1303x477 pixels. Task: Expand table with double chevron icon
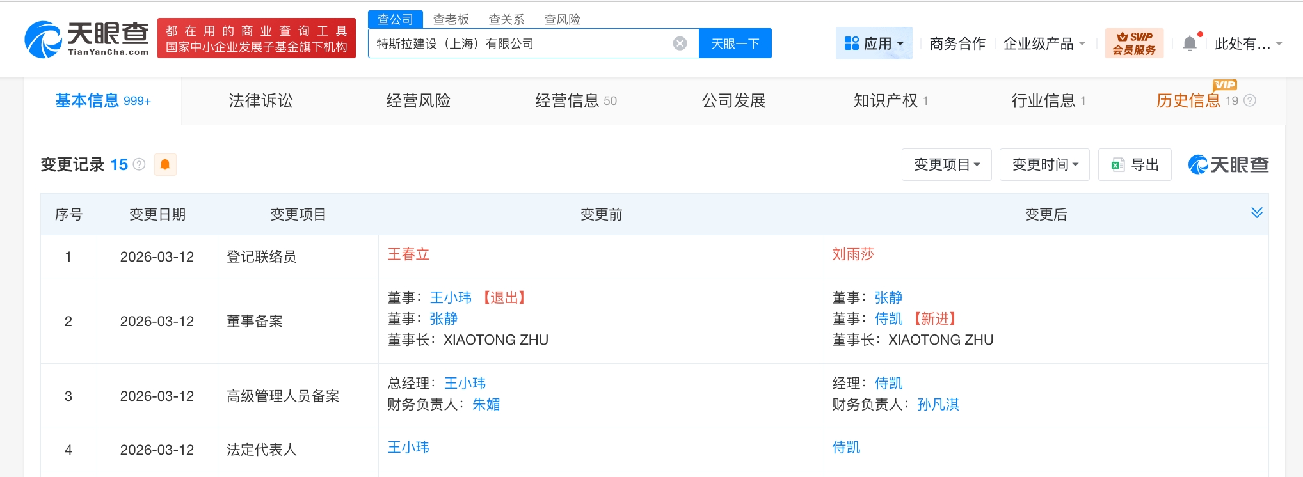(x=1256, y=213)
